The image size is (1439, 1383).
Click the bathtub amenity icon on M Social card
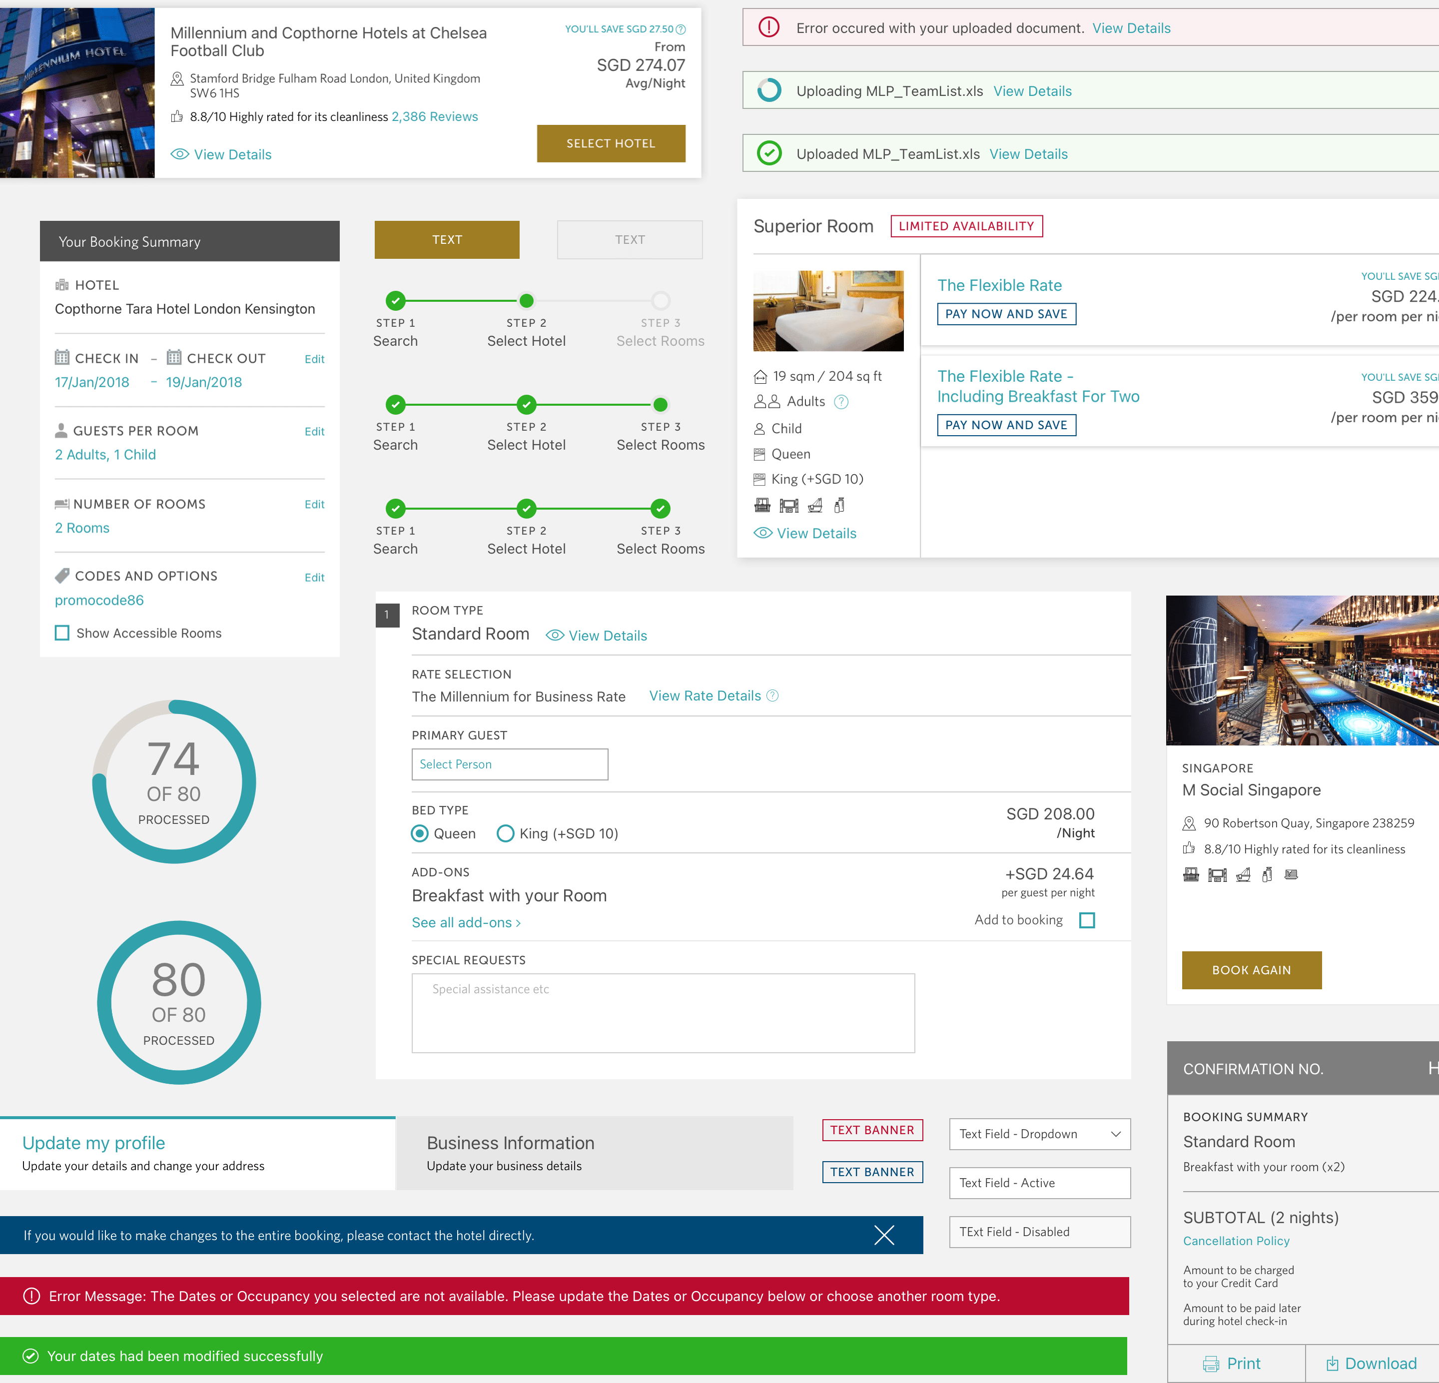(1243, 875)
